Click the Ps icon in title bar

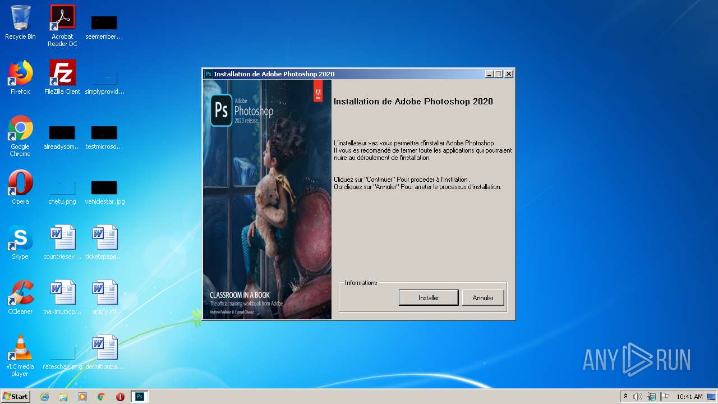coord(209,74)
